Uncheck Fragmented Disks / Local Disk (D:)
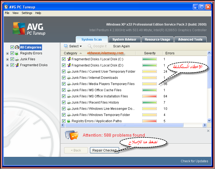The height and width of the screenshot is (169, 215). pyautogui.click(x=64, y=65)
